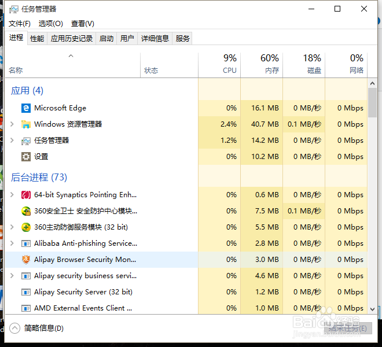The width and height of the screenshot is (382, 347).
Task: Sort by the 网络 column header
Action: (346, 65)
